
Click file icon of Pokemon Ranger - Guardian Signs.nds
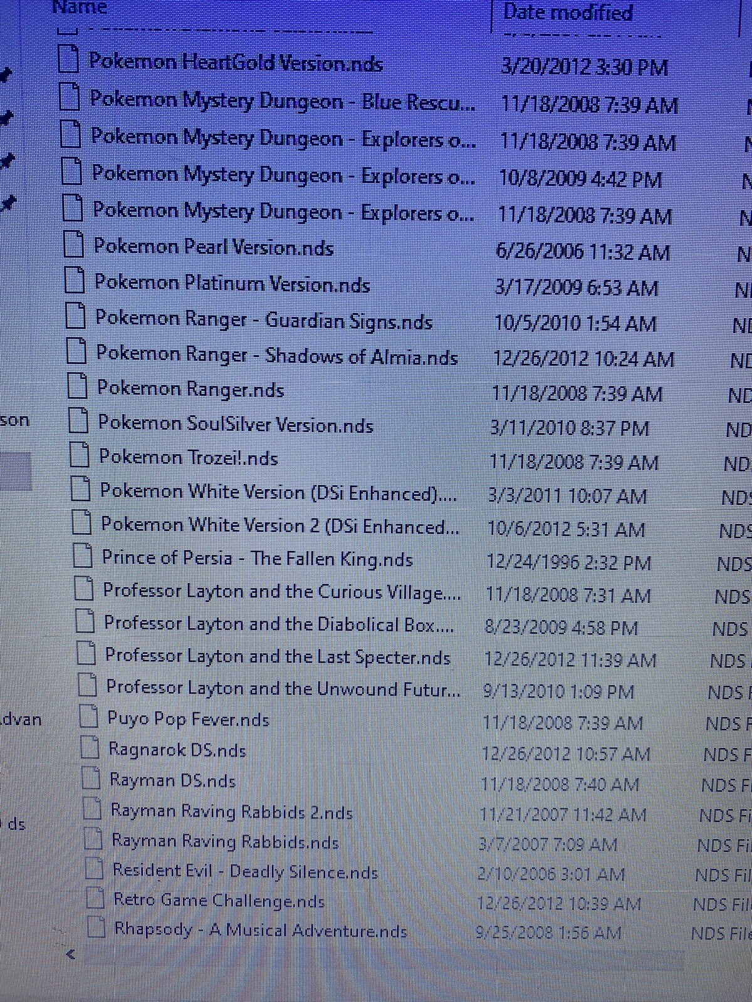(76, 316)
